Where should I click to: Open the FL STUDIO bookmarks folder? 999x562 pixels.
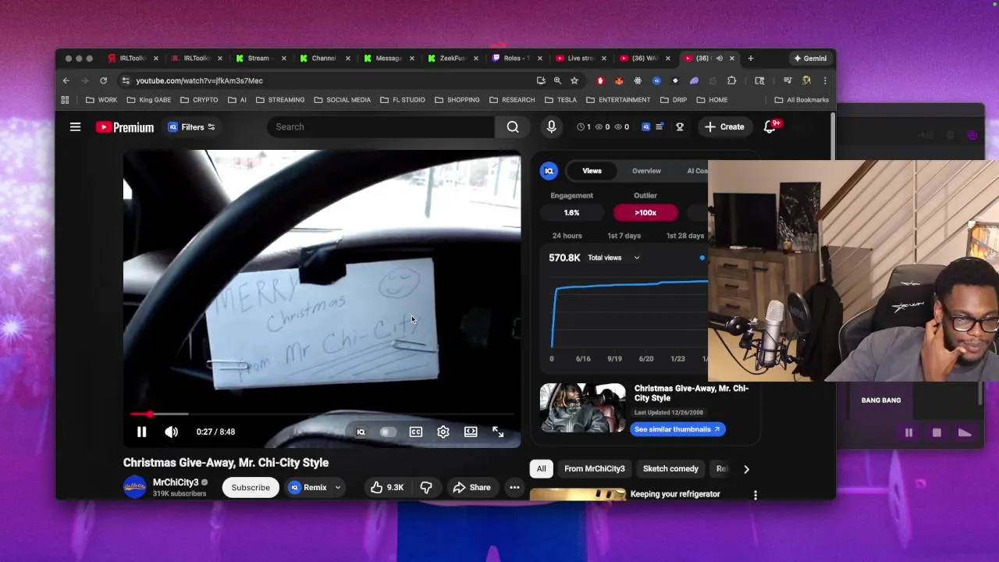click(x=403, y=100)
